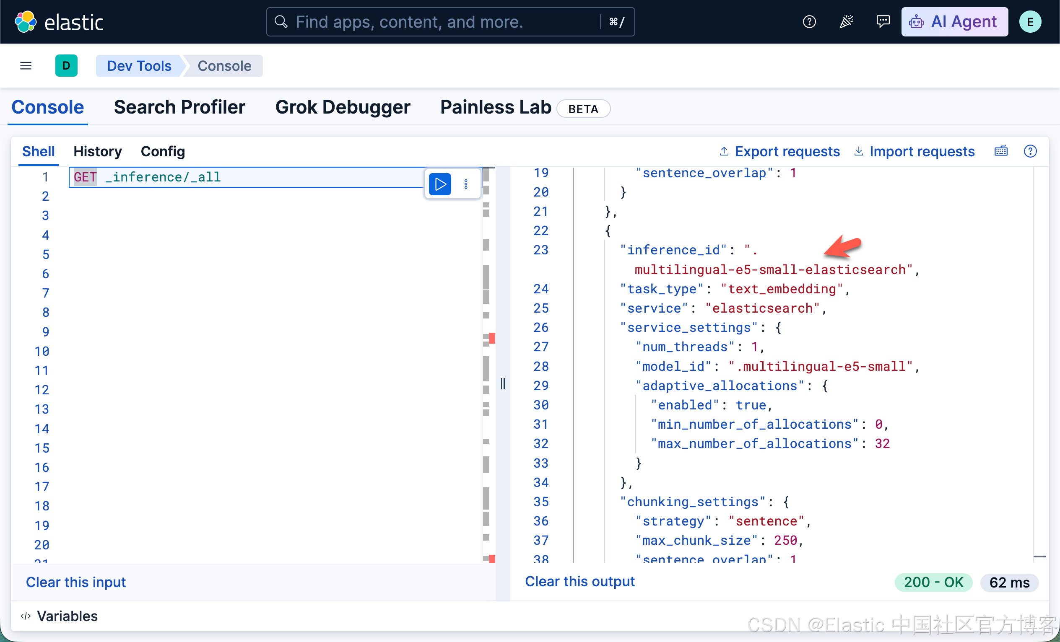
Task: Click "min_number_of_allocations" key
Action: (755, 425)
